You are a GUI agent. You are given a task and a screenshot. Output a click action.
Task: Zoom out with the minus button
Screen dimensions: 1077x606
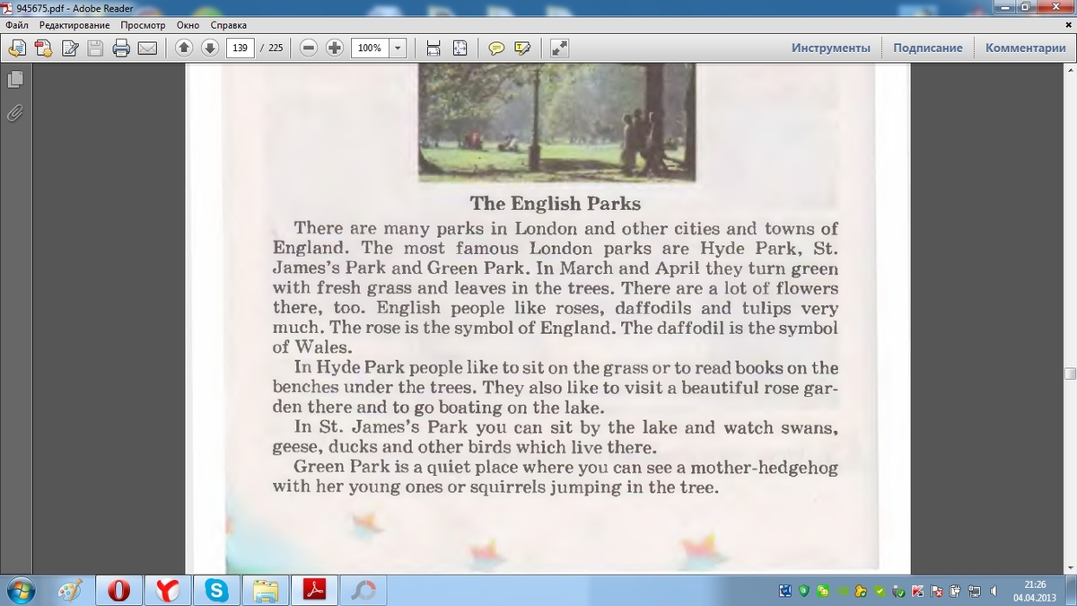[309, 48]
